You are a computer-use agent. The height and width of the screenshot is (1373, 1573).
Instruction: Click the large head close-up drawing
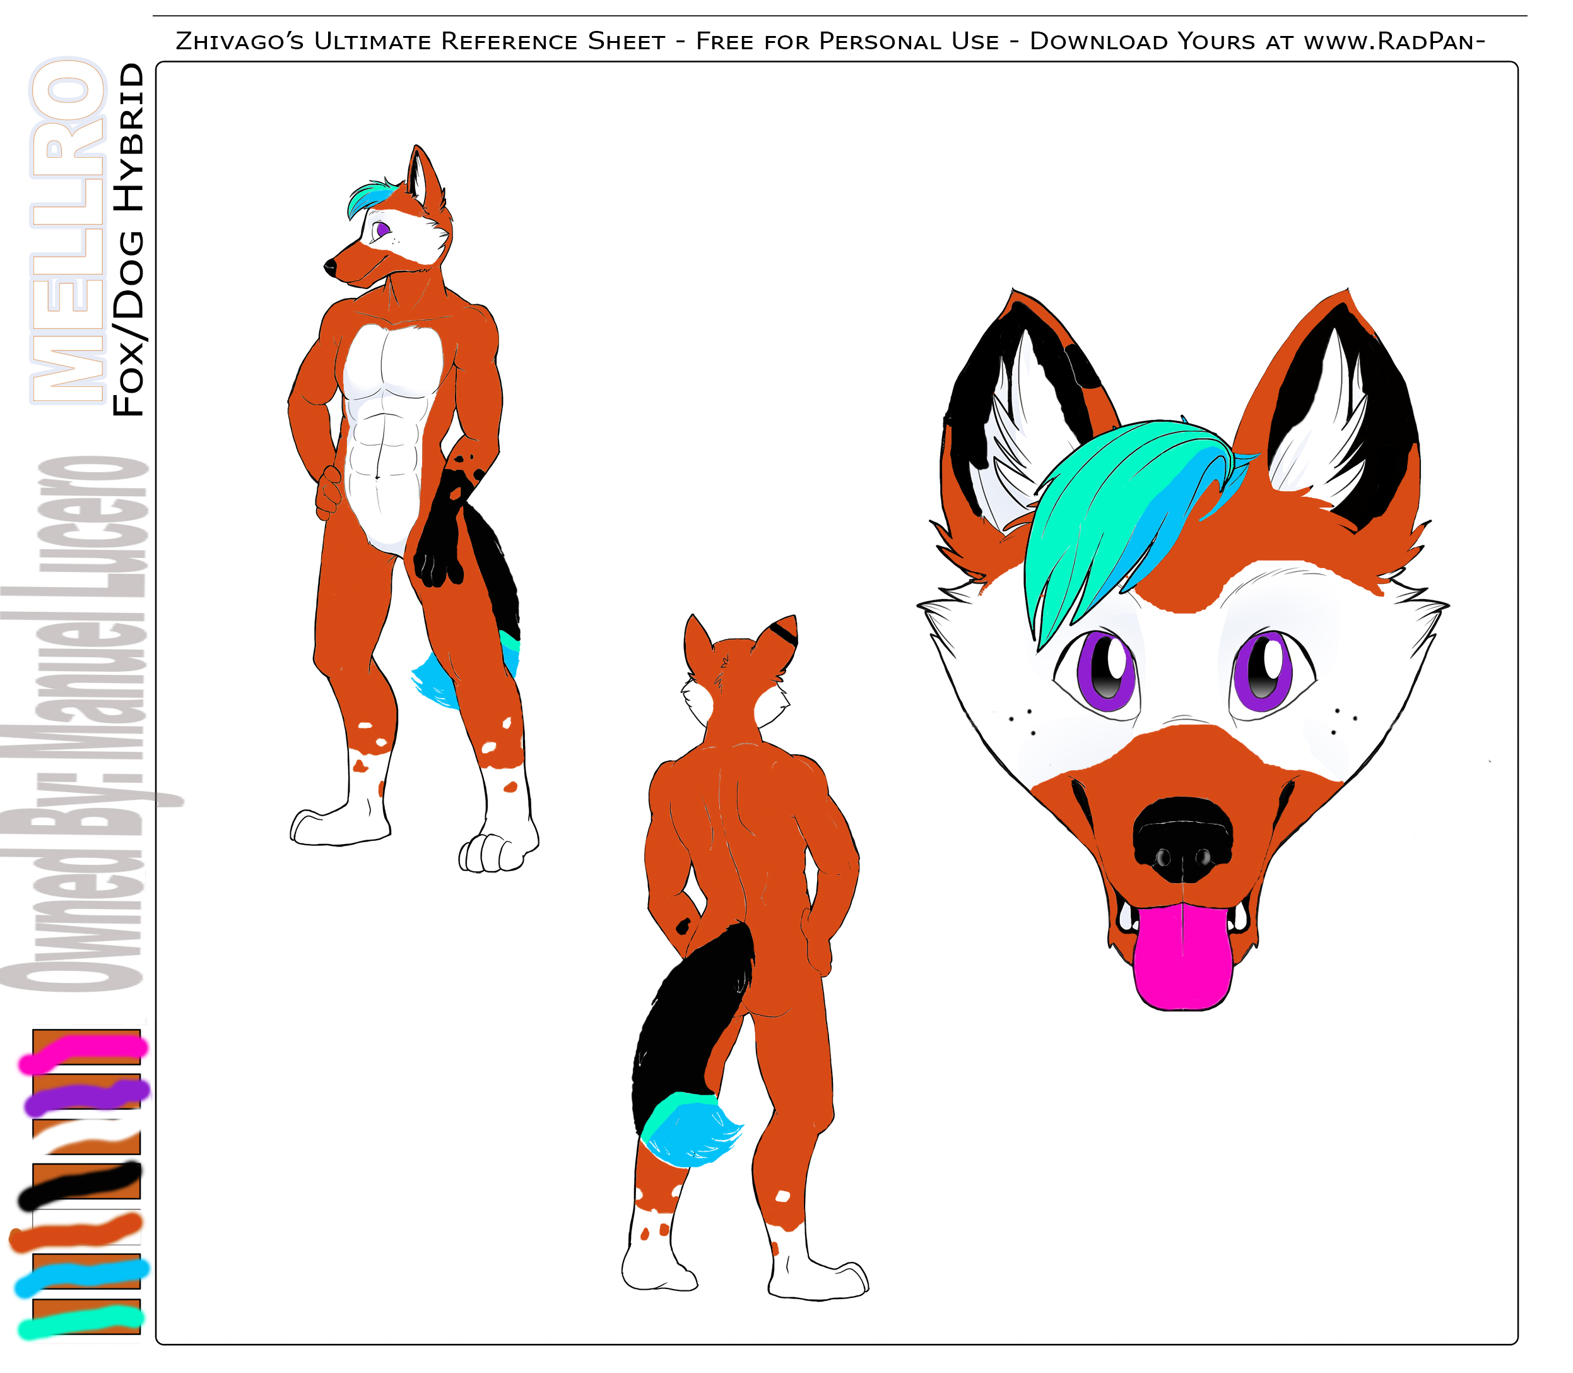(1182, 650)
